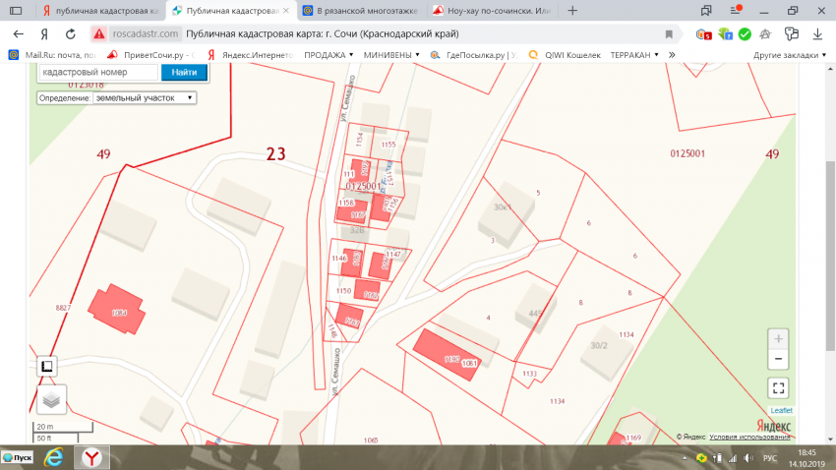This screenshot has height=470, width=836.
Task: Click the кадастровый номер input field
Action: click(96, 72)
